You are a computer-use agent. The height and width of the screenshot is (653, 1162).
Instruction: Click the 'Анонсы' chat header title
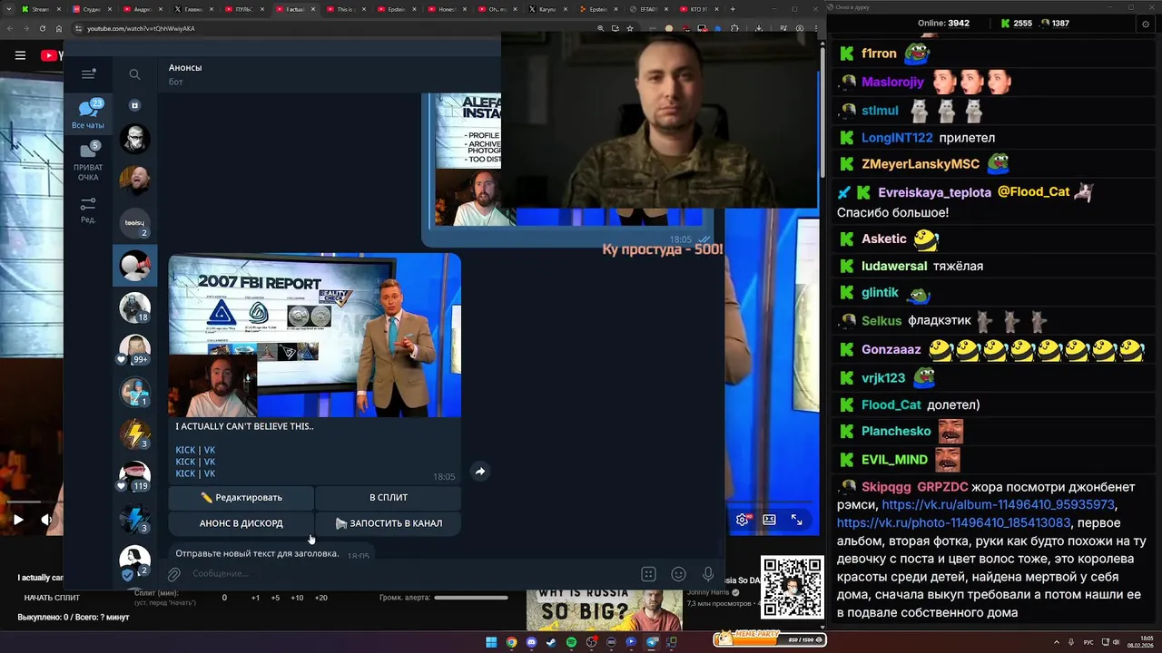[185, 67]
